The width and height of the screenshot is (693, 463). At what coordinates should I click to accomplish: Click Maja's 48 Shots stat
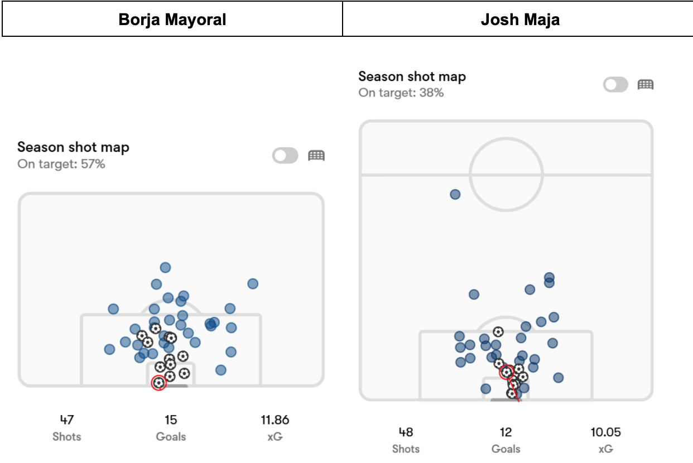pos(406,440)
